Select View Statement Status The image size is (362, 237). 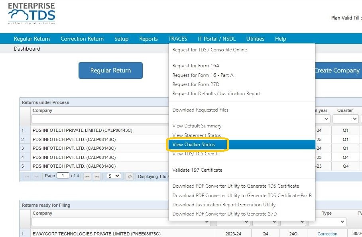click(x=242, y=135)
